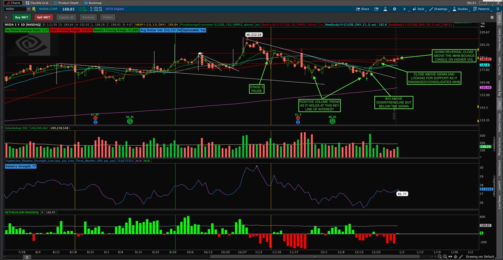Open the Studies menu
The image size is (503, 260).
461,9
